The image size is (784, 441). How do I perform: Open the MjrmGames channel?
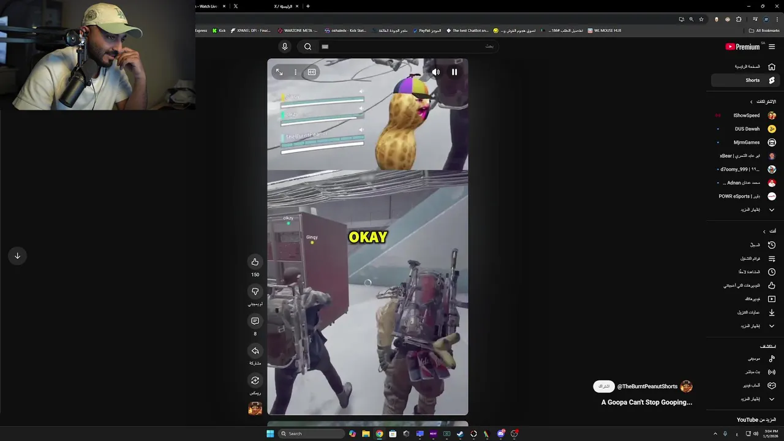tap(745, 142)
